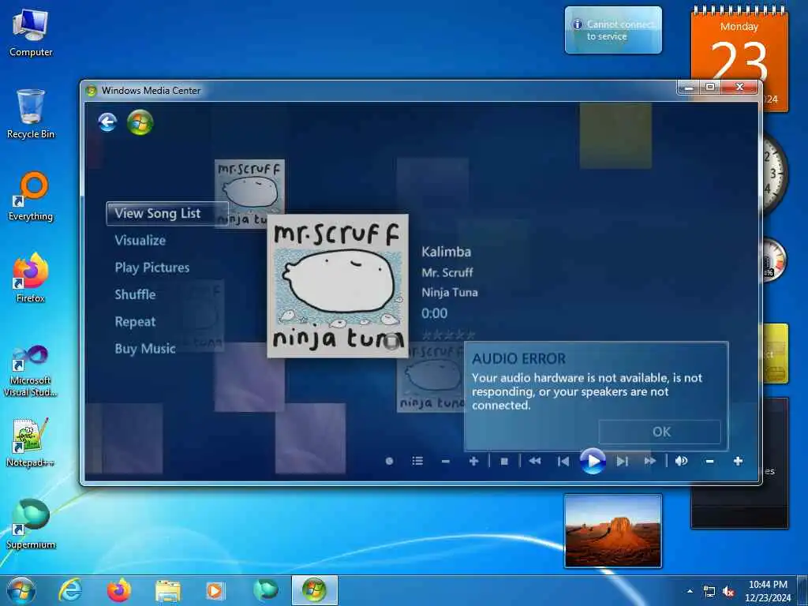Screen dimensions: 808x606
Task: Open the Recycle Bin desktop icon
Action: point(31,114)
